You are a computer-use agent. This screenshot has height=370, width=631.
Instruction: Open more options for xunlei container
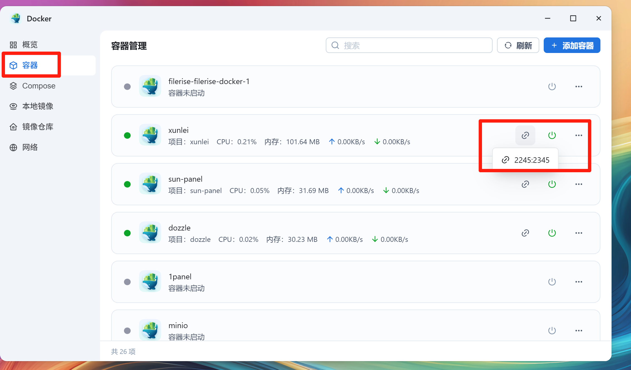coord(579,135)
